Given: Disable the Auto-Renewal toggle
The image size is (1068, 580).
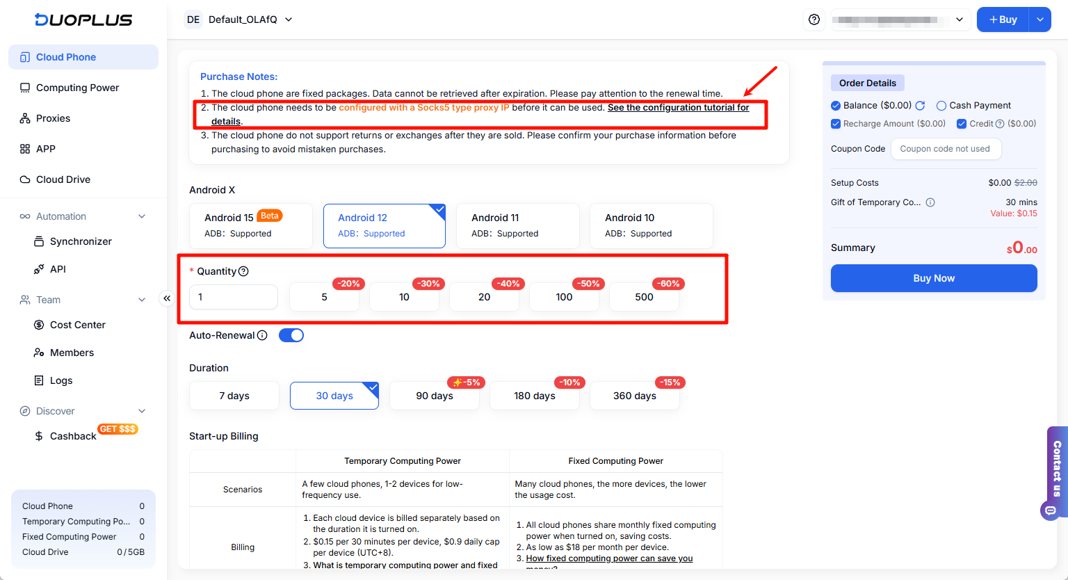Looking at the screenshot, I should pos(291,335).
